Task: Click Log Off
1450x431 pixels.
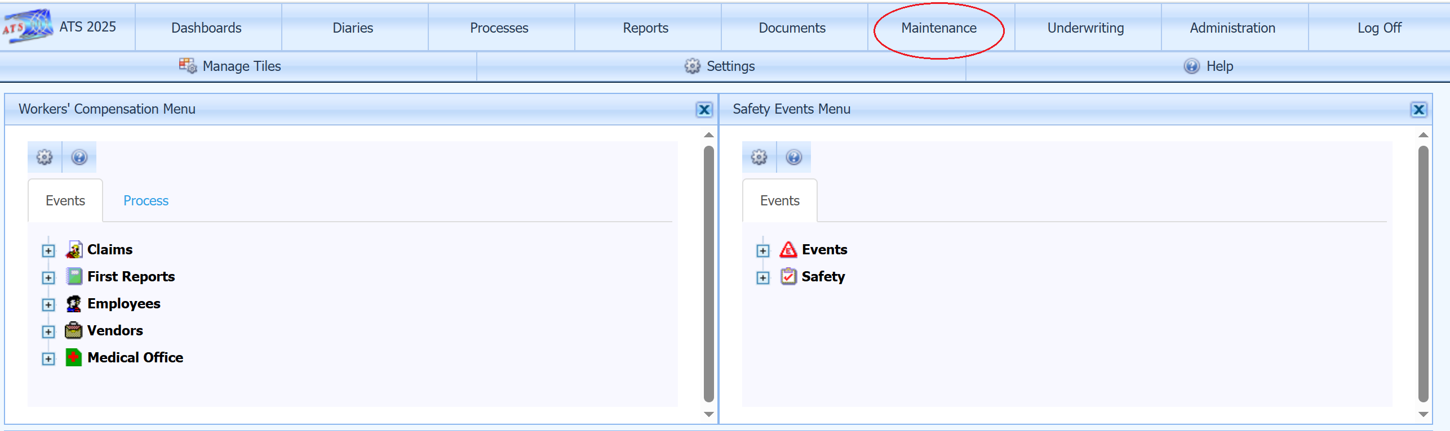Action: point(1379,28)
